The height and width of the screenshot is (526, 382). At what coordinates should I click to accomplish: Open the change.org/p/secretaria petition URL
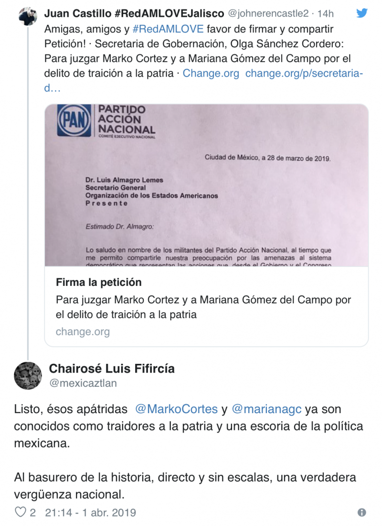click(x=304, y=74)
